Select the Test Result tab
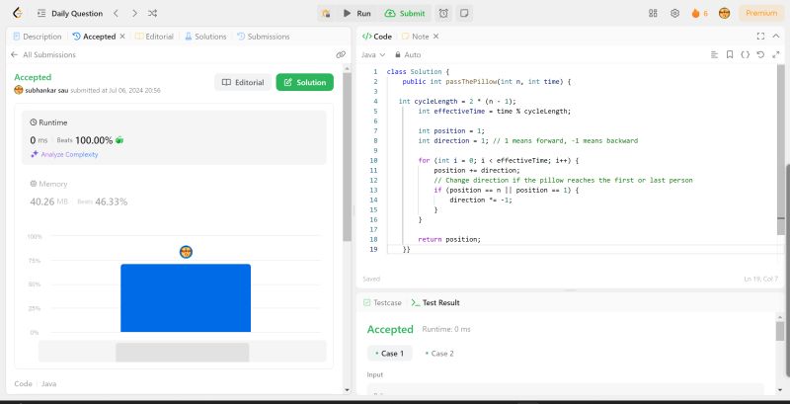 (435, 302)
